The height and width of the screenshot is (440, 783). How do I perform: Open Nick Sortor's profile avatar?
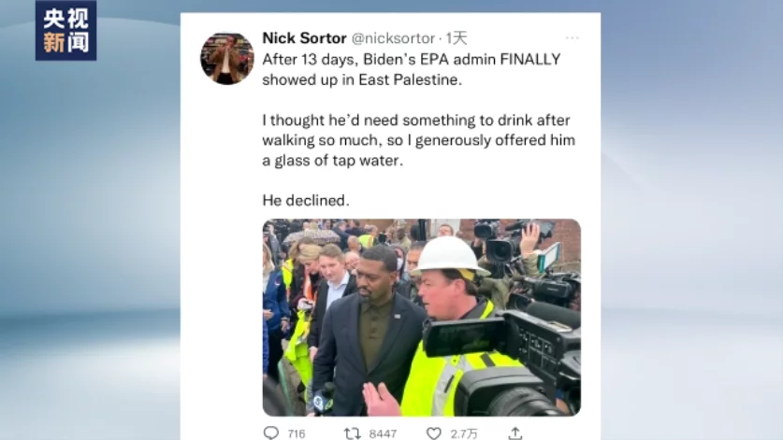click(x=227, y=59)
